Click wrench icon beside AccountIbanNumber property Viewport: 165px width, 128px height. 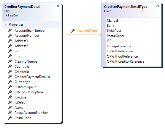click(10, 30)
